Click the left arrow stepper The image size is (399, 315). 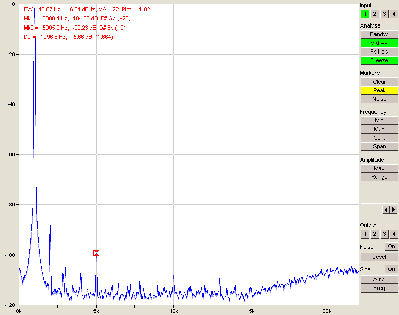386,209
